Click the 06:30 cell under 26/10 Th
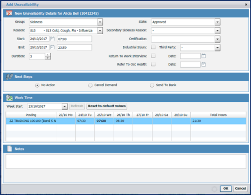The image size is (251, 195). pos(123,121)
